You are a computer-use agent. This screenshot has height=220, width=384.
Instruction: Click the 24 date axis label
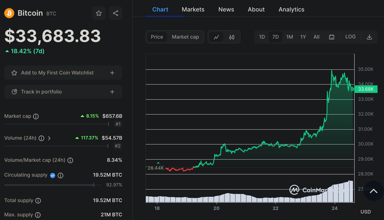pos(334,208)
